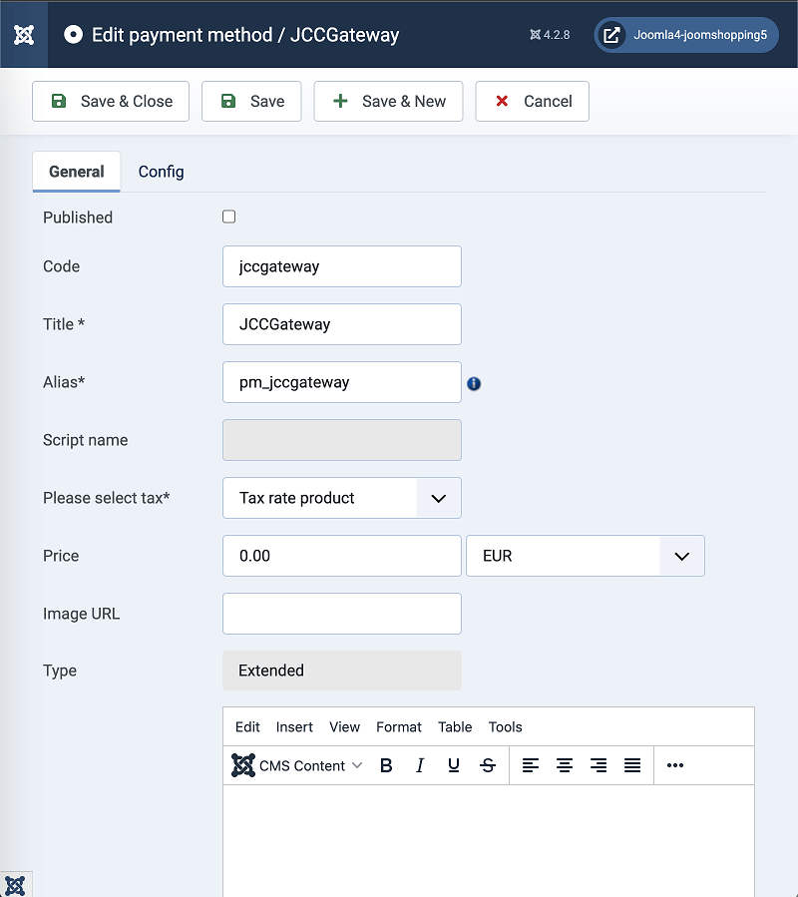Image resolution: width=798 pixels, height=897 pixels.
Task: Toggle Underline formatting in the editor
Action: (x=454, y=765)
